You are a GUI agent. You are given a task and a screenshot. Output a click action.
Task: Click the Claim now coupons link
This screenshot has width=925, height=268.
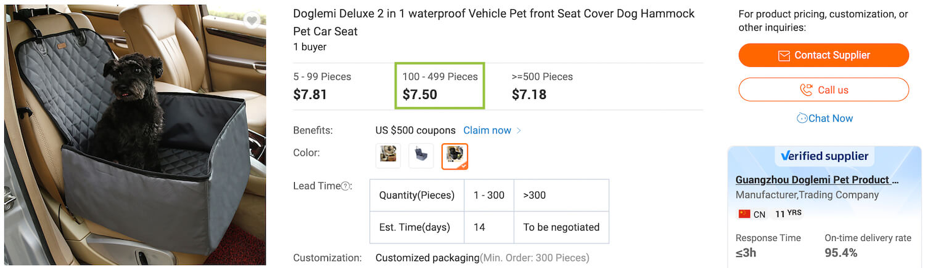(x=487, y=130)
